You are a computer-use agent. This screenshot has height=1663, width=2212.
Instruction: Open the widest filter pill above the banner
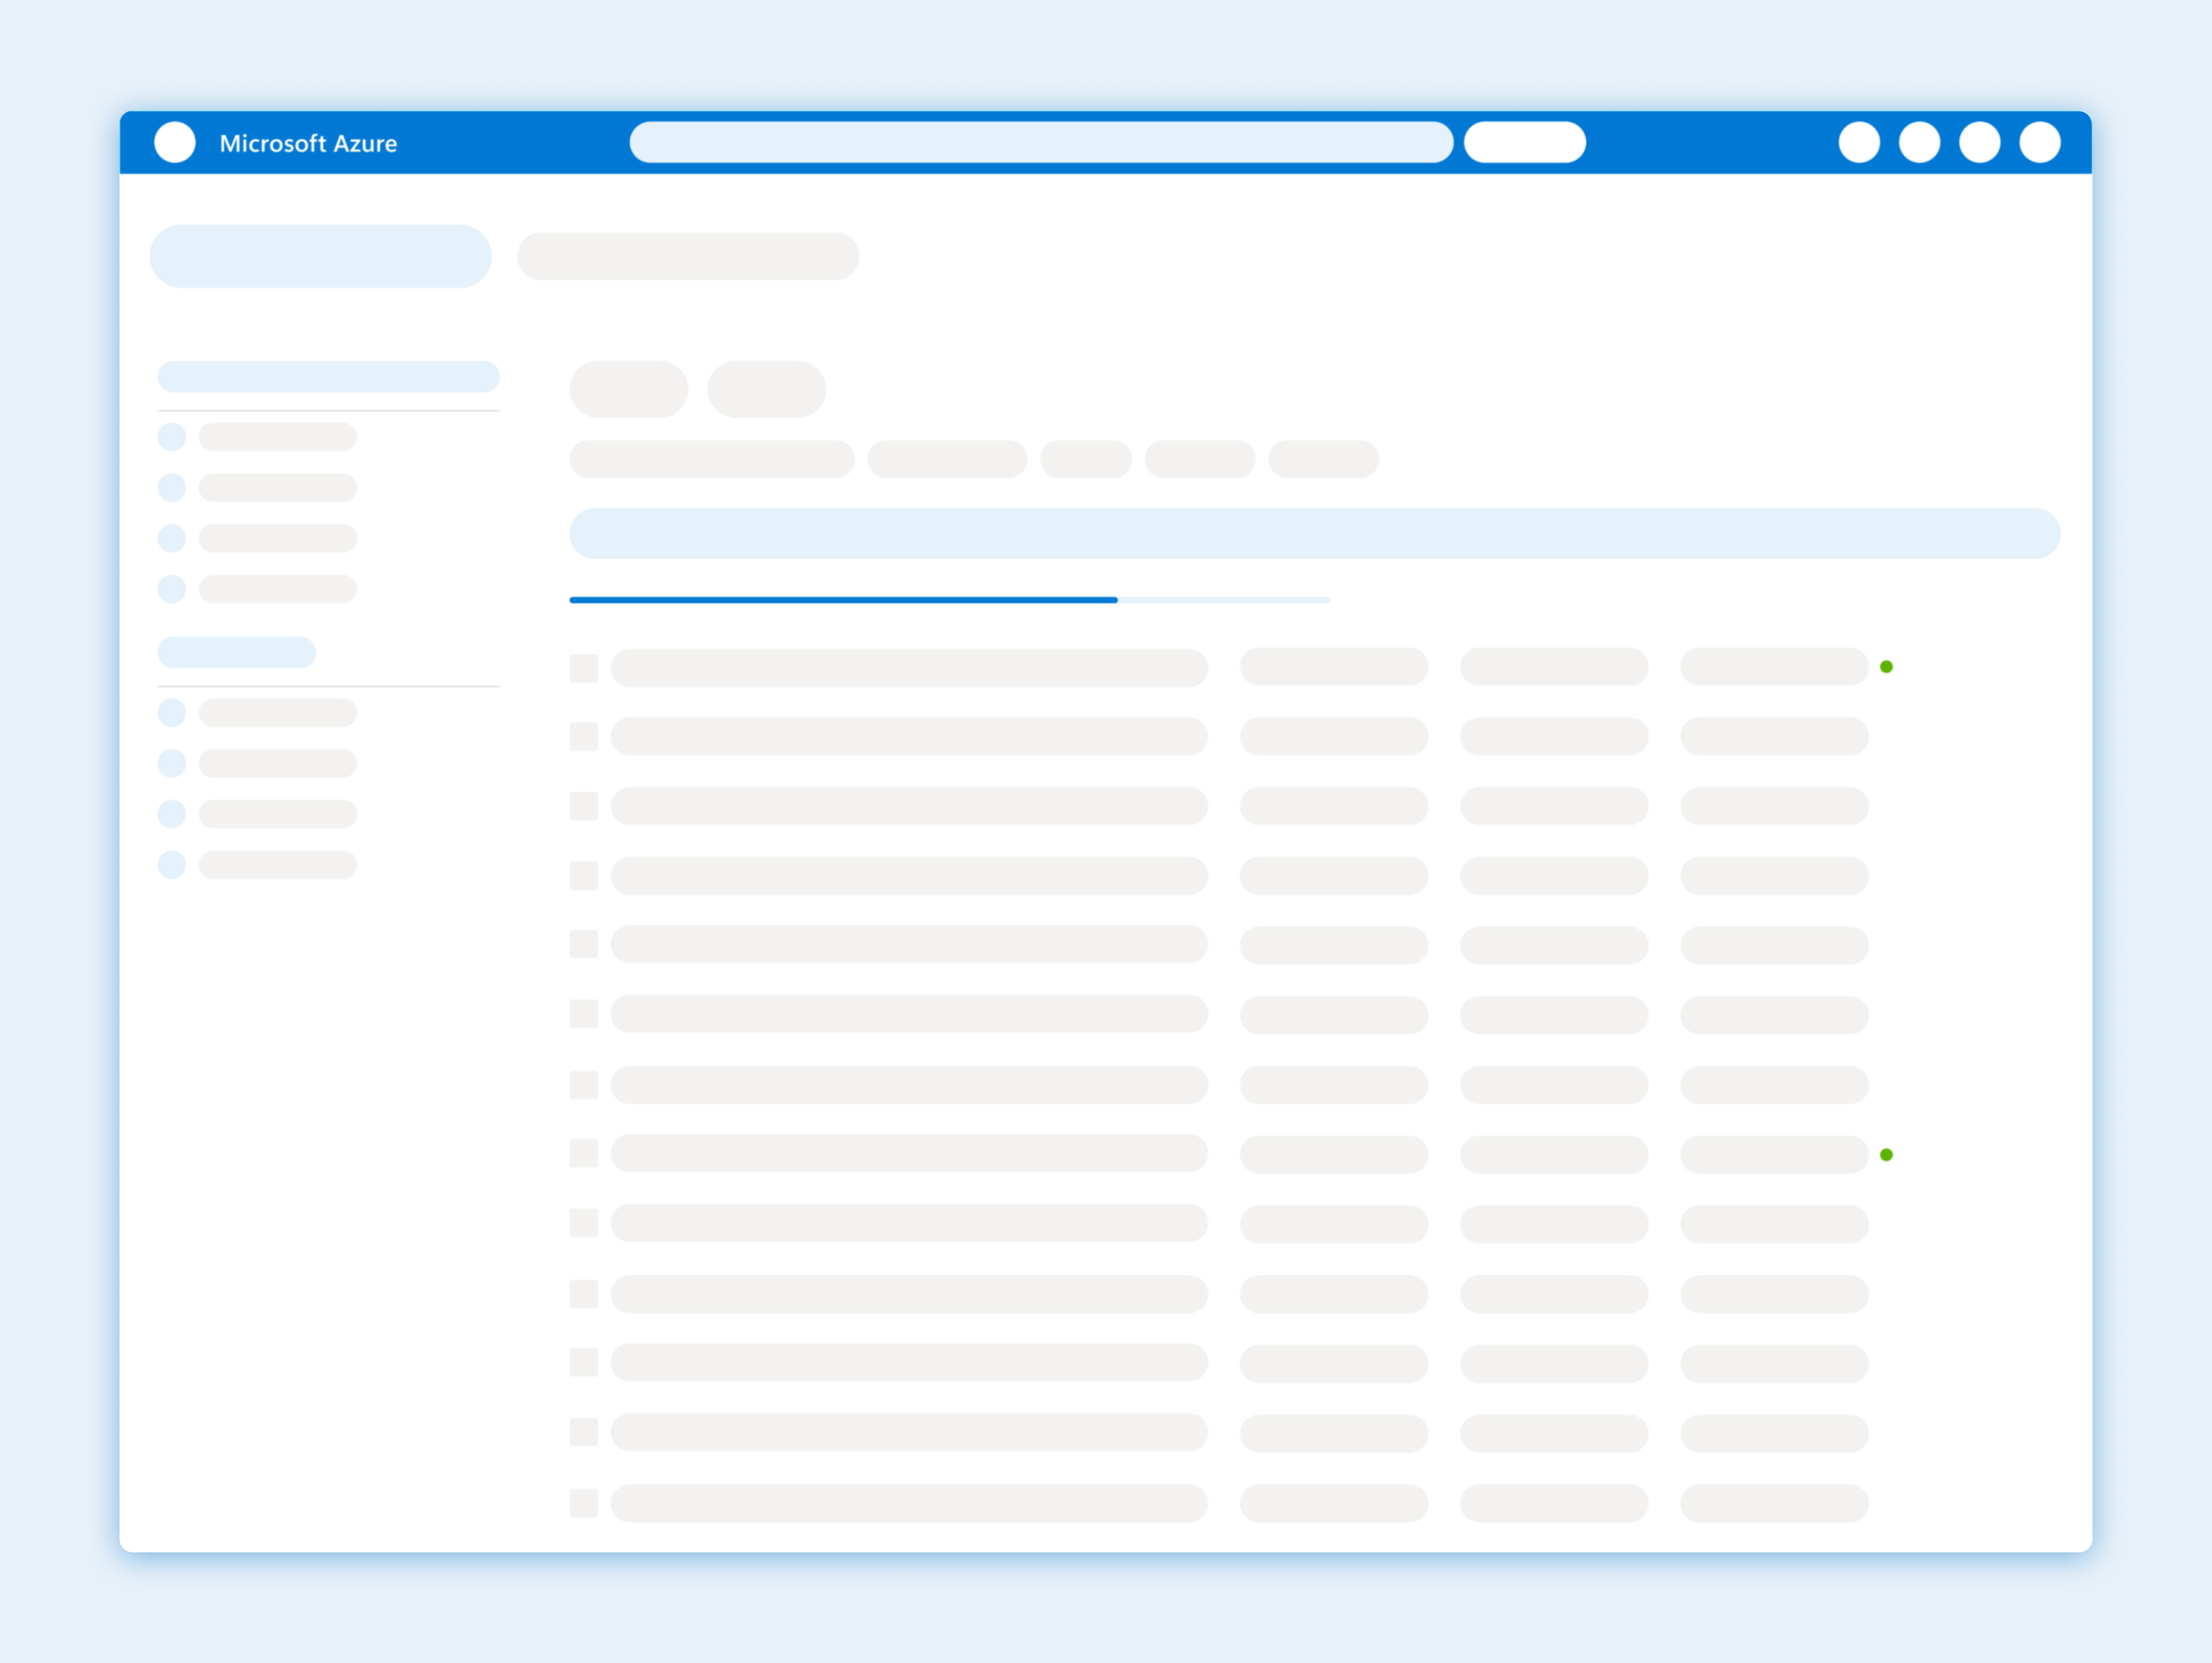711,459
